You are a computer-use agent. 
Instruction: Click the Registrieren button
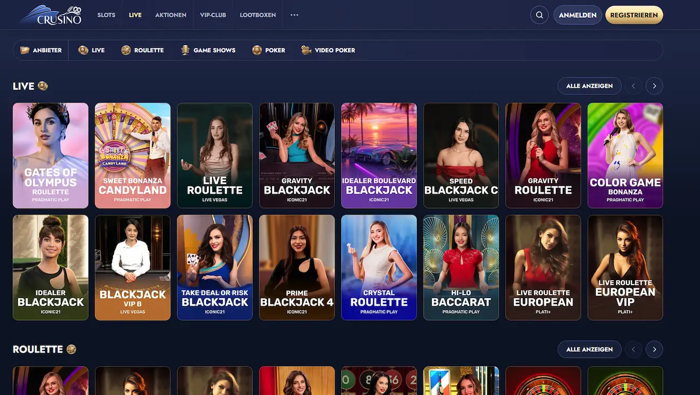coord(634,15)
